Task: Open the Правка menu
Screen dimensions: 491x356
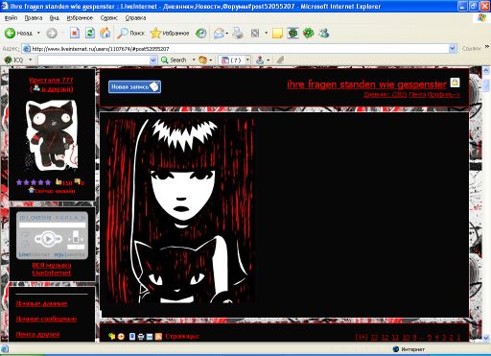Action: click(x=34, y=18)
